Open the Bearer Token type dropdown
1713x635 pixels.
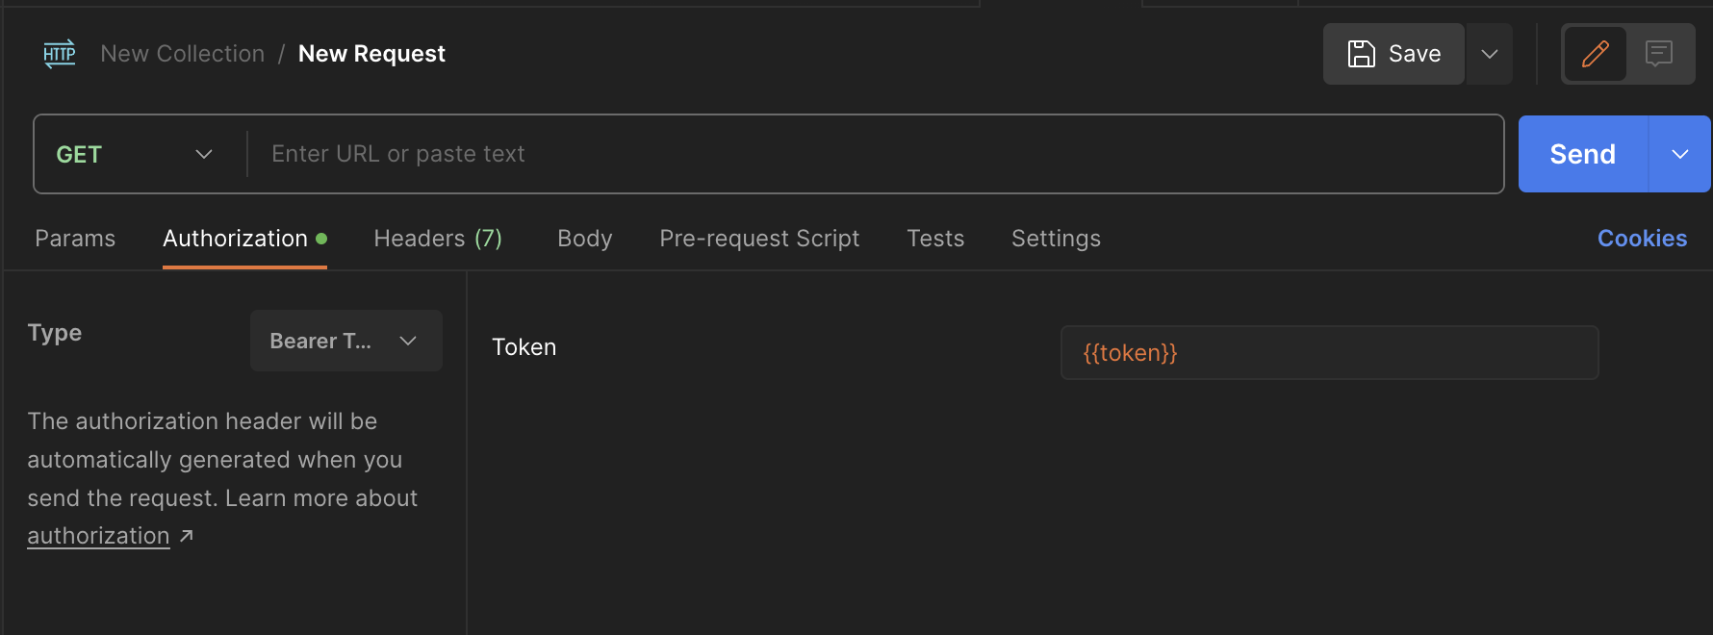tap(345, 341)
